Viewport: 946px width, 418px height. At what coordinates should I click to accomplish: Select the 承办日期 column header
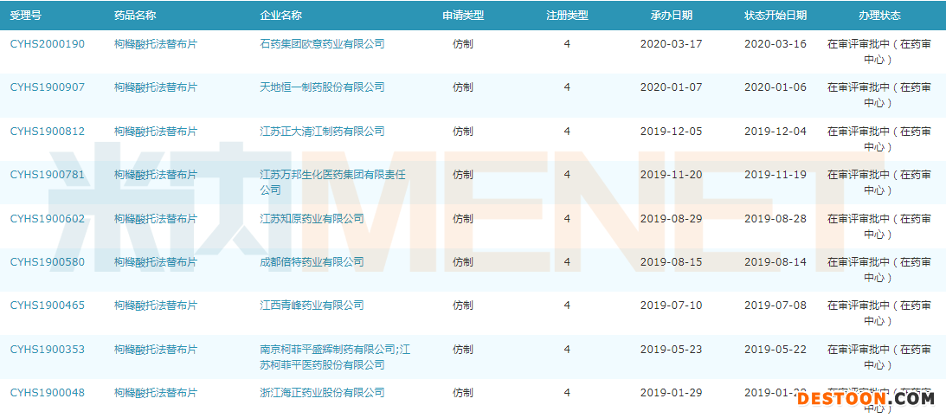[671, 16]
